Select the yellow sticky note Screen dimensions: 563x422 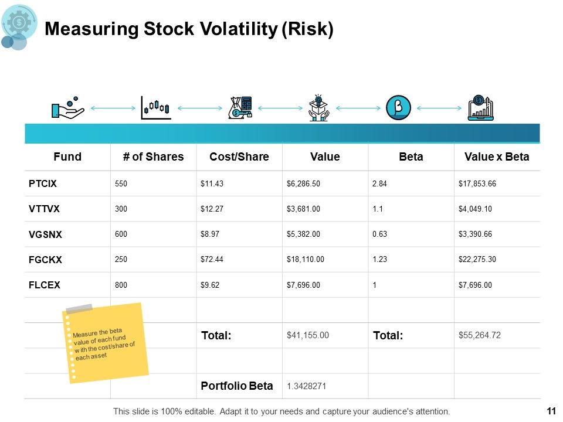tap(106, 343)
